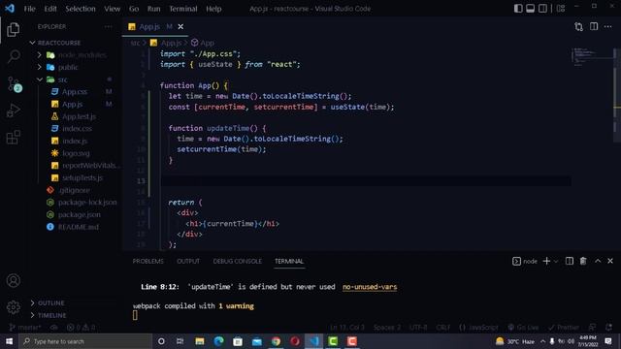Create a new terminal with plus icon

[546, 261]
